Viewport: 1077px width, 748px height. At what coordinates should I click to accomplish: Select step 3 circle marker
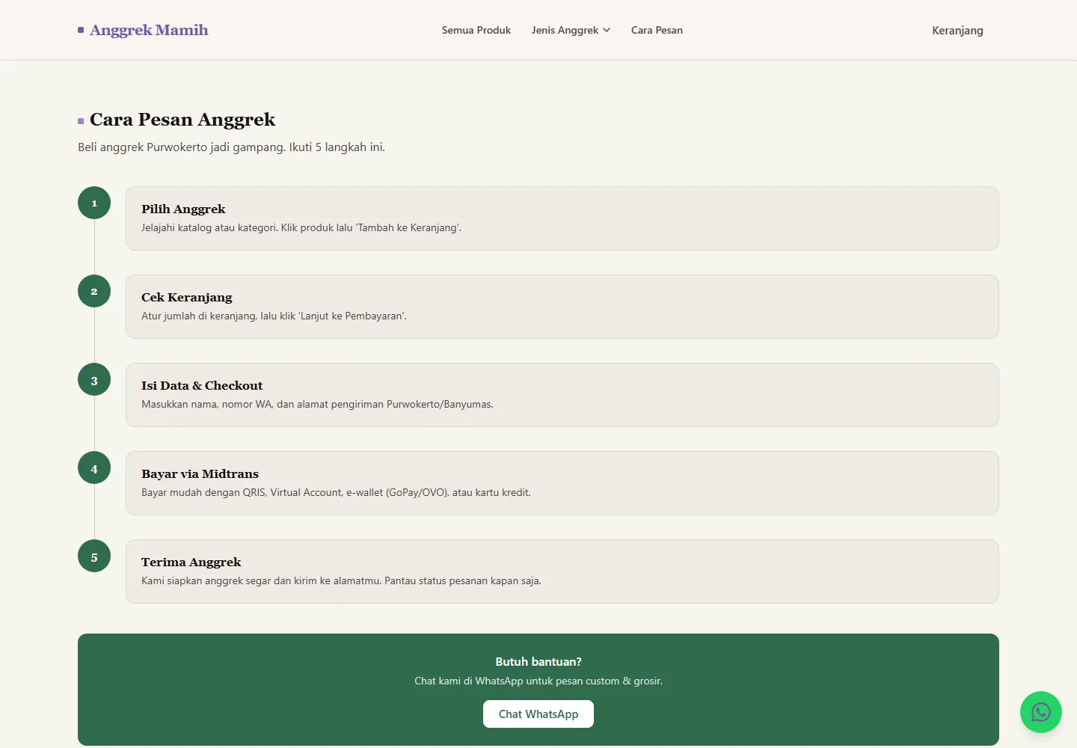94,379
